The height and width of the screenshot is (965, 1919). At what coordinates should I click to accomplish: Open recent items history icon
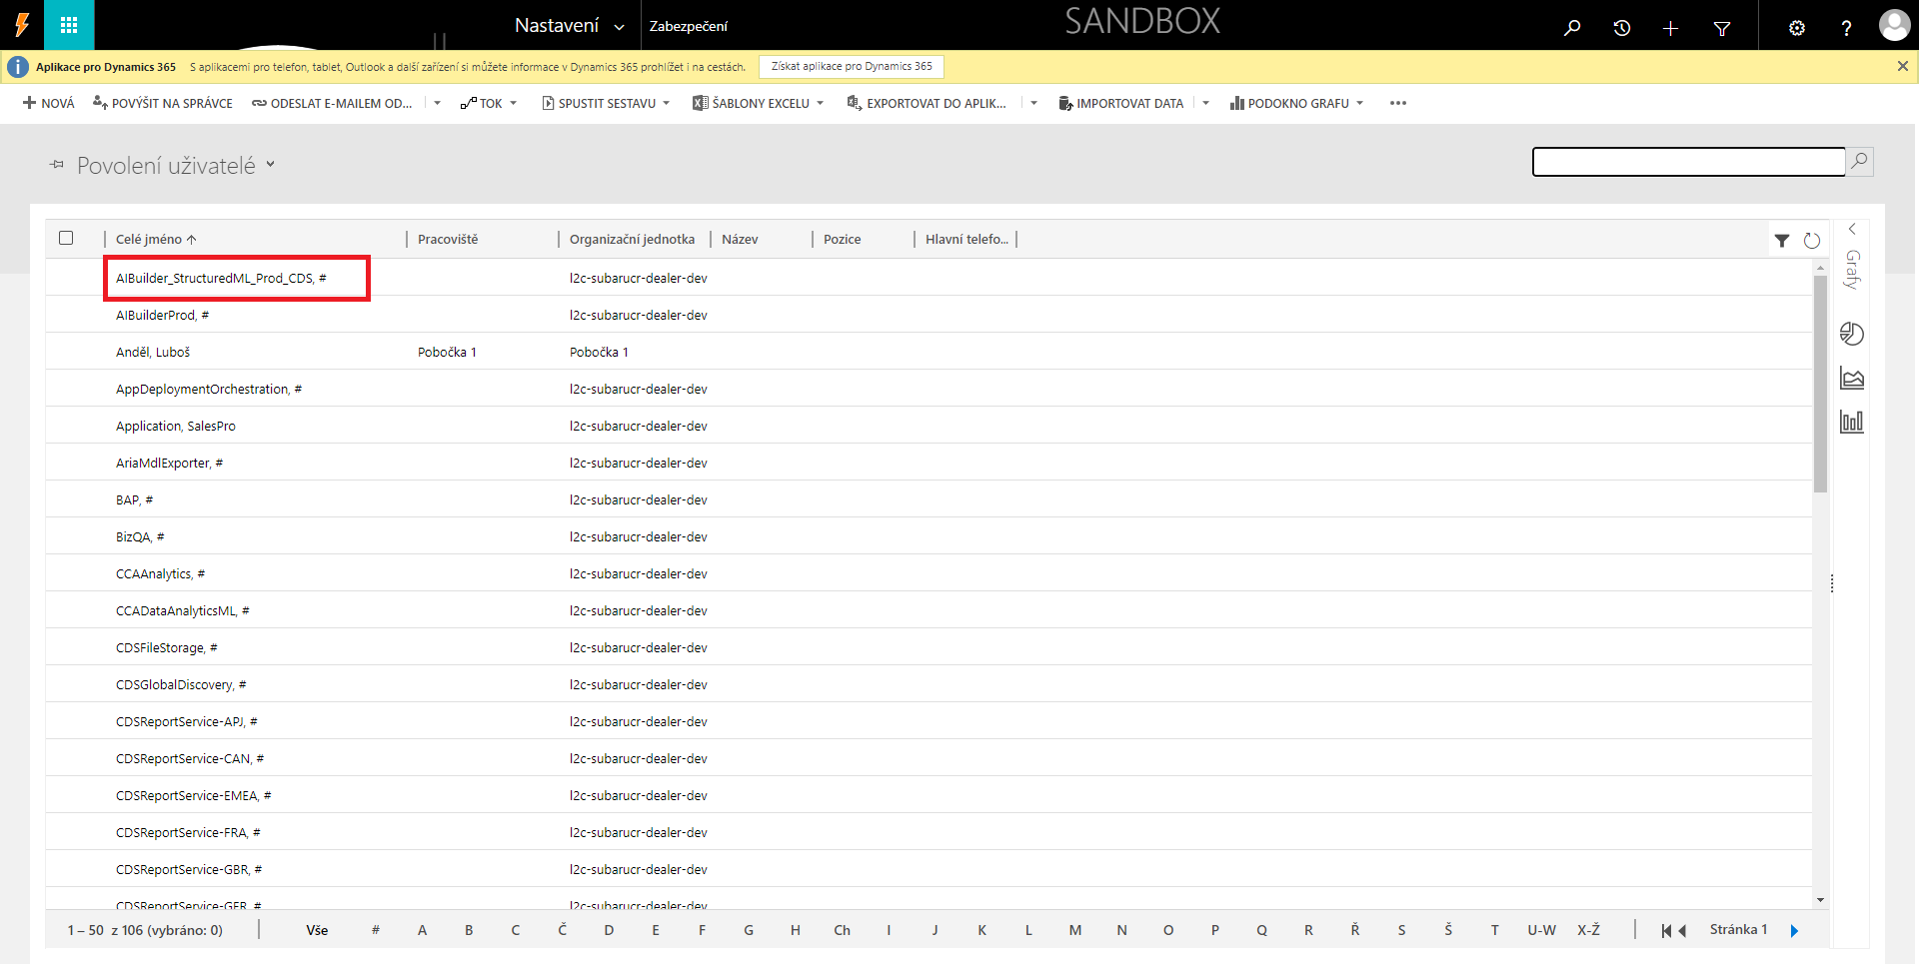coord(1621,28)
